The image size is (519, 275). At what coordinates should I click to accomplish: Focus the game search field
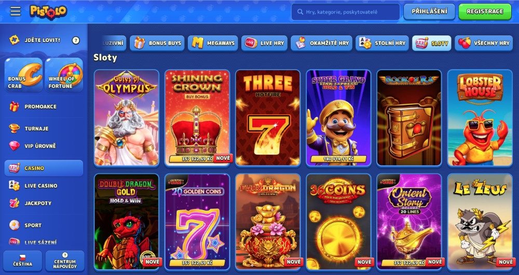tap(346, 12)
